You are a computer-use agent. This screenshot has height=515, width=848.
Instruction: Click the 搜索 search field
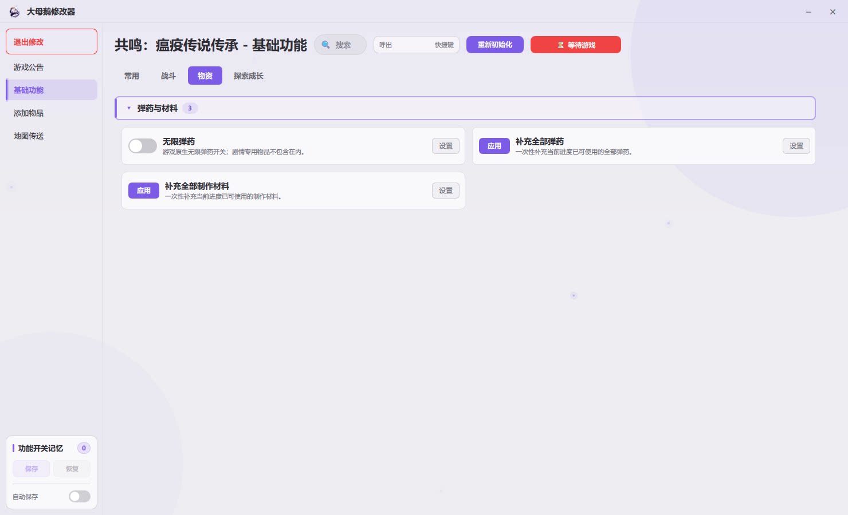pyautogui.click(x=340, y=45)
